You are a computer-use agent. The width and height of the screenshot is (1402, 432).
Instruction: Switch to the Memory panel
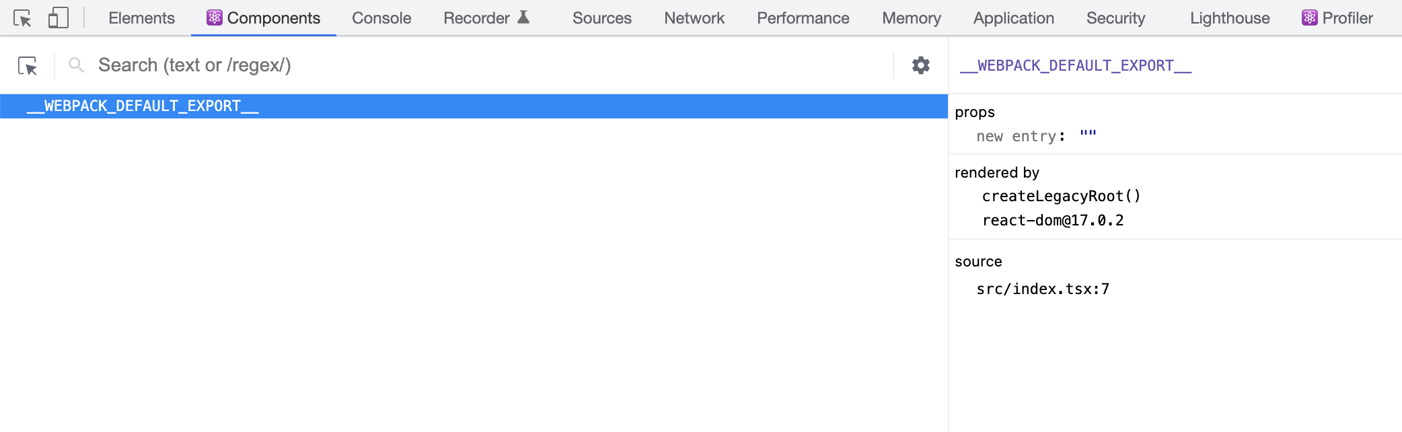[x=910, y=18]
